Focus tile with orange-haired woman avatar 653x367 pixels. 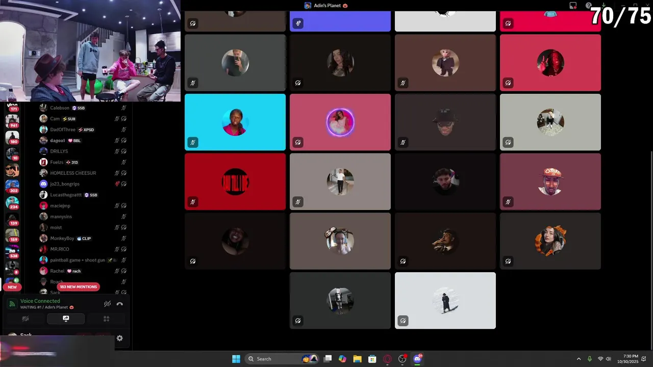point(550,241)
